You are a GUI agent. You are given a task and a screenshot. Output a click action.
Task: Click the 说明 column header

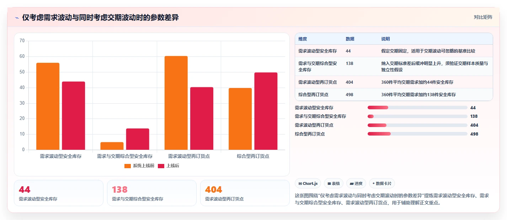pyautogui.click(x=385, y=39)
